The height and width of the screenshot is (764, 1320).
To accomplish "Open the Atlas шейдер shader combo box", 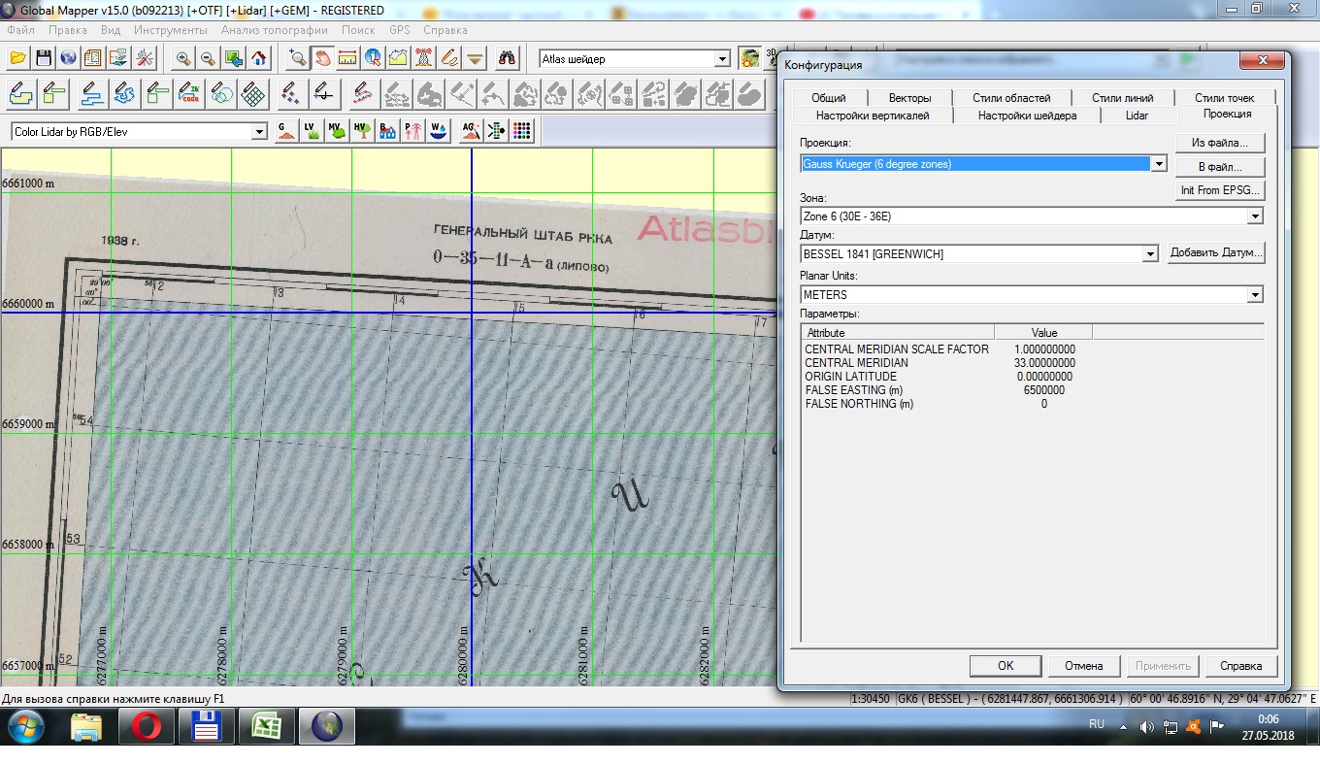I will tap(635, 59).
